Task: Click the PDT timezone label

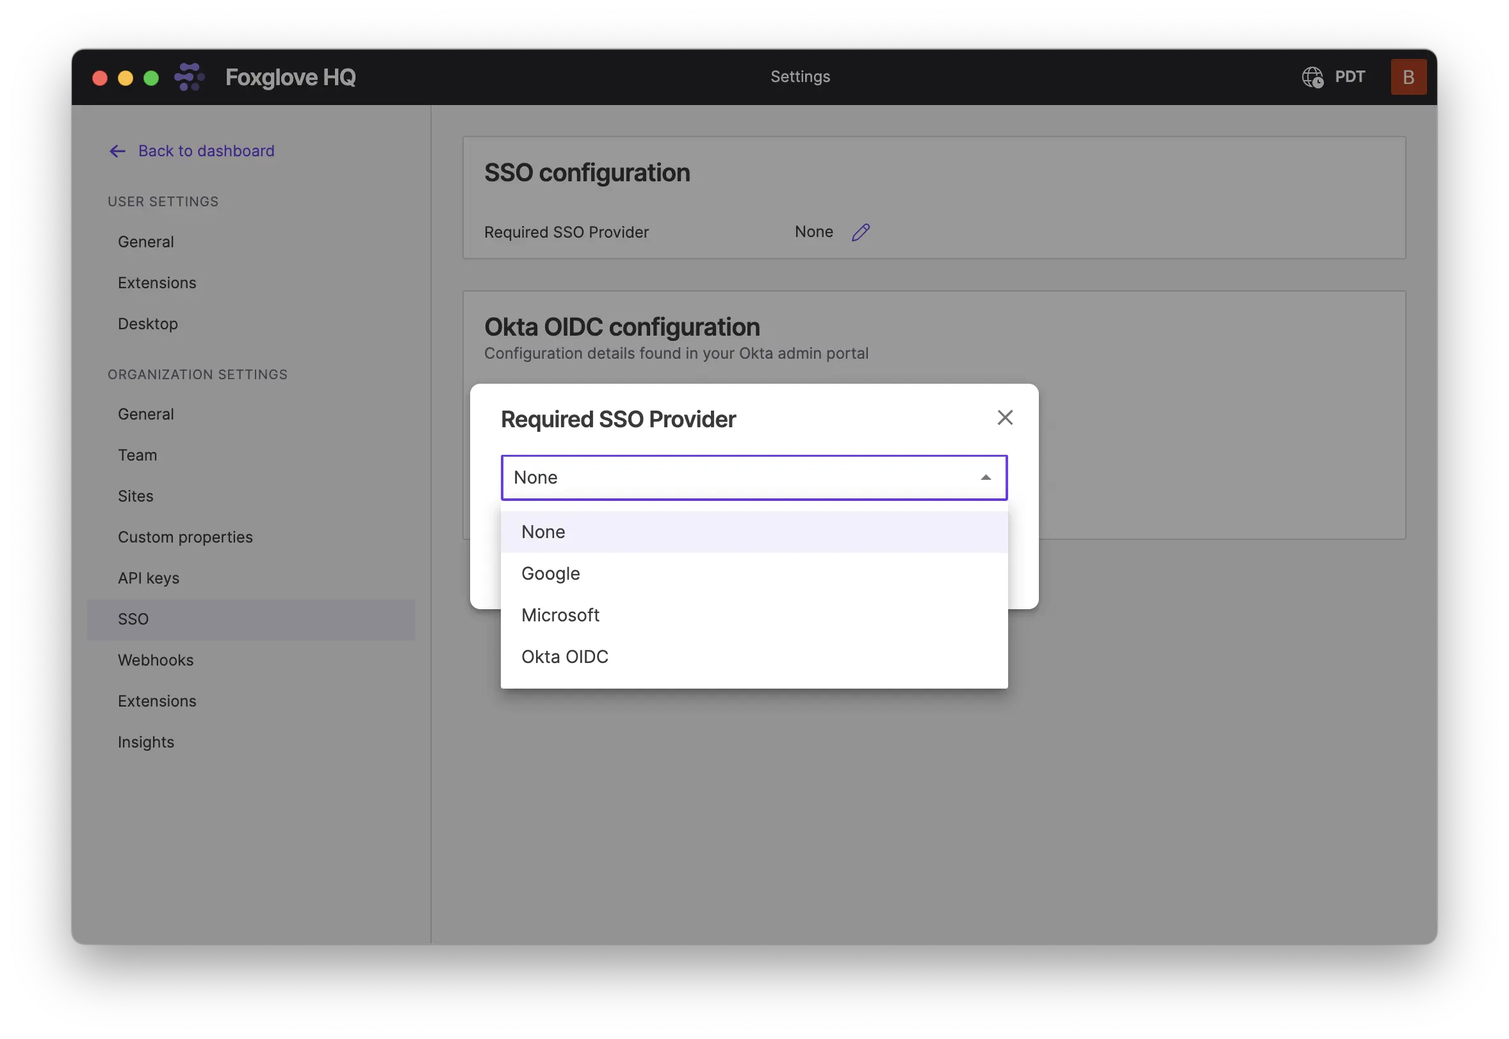Action: (1350, 77)
